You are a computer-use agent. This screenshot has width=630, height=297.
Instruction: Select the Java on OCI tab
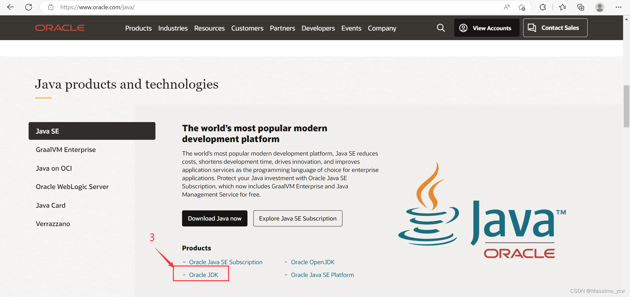54,168
